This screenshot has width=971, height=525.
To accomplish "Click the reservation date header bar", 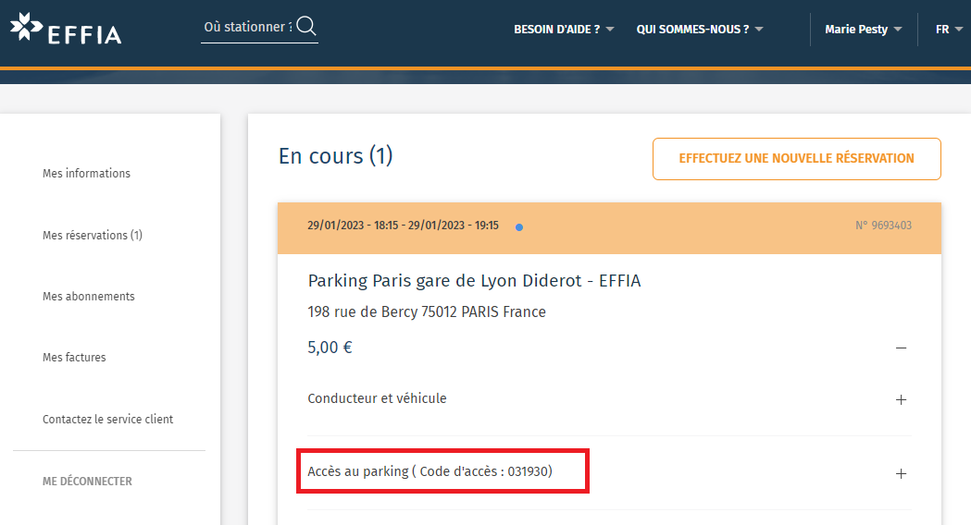I will 609,227.
